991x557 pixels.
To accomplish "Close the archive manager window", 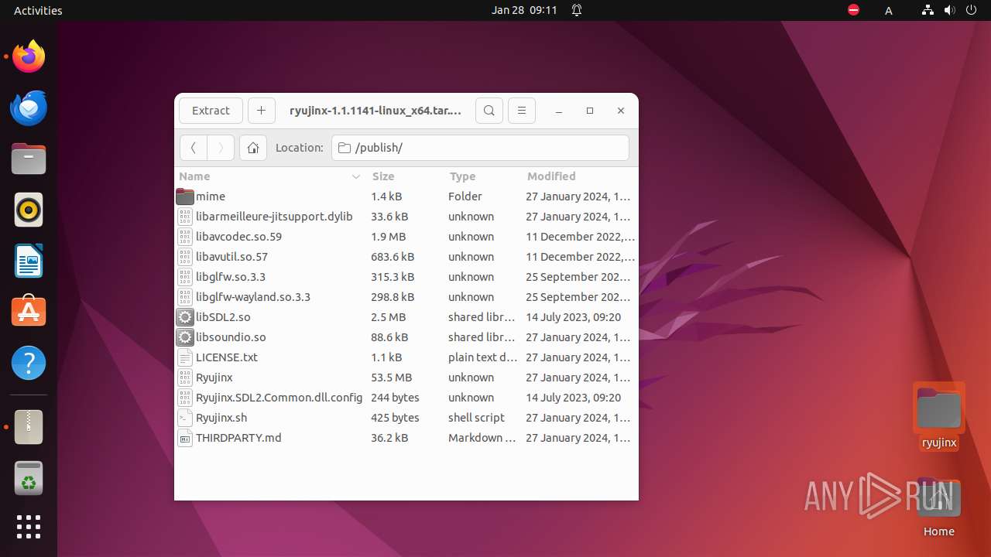I will point(621,111).
